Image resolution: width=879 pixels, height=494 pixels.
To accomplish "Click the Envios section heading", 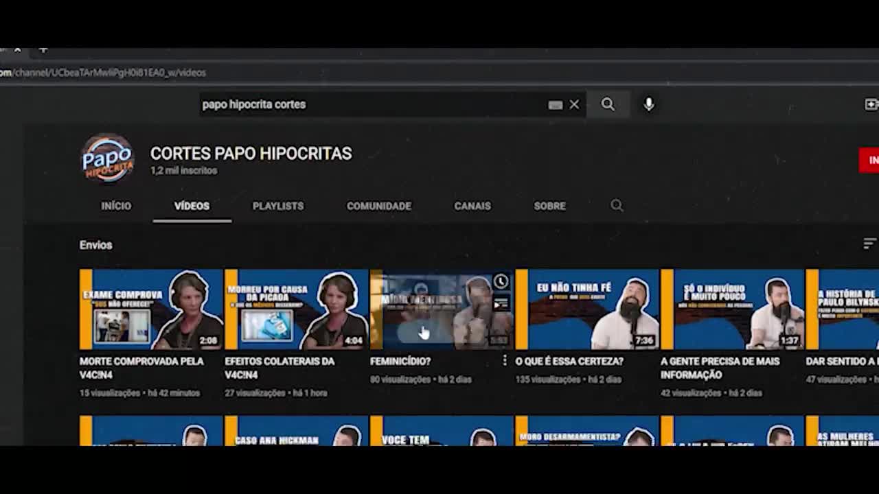I will point(95,245).
